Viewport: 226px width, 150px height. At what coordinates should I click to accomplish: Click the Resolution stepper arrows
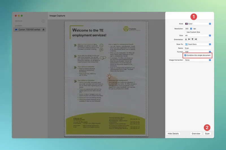(191, 29)
